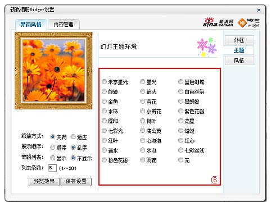Pick the 蒲公英 theme option
Image resolution: width=271 pixels, height=203 pixels.
click(143, 131)
